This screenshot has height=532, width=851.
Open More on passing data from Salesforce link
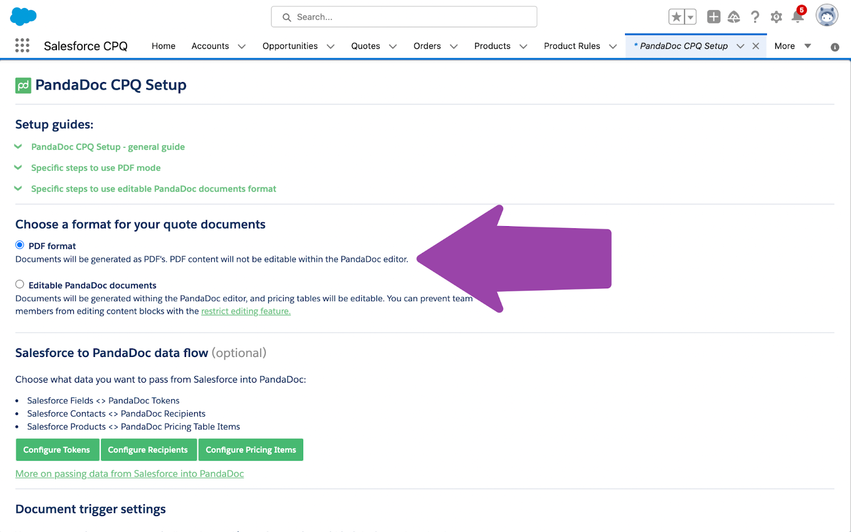[x=130, y=473]
